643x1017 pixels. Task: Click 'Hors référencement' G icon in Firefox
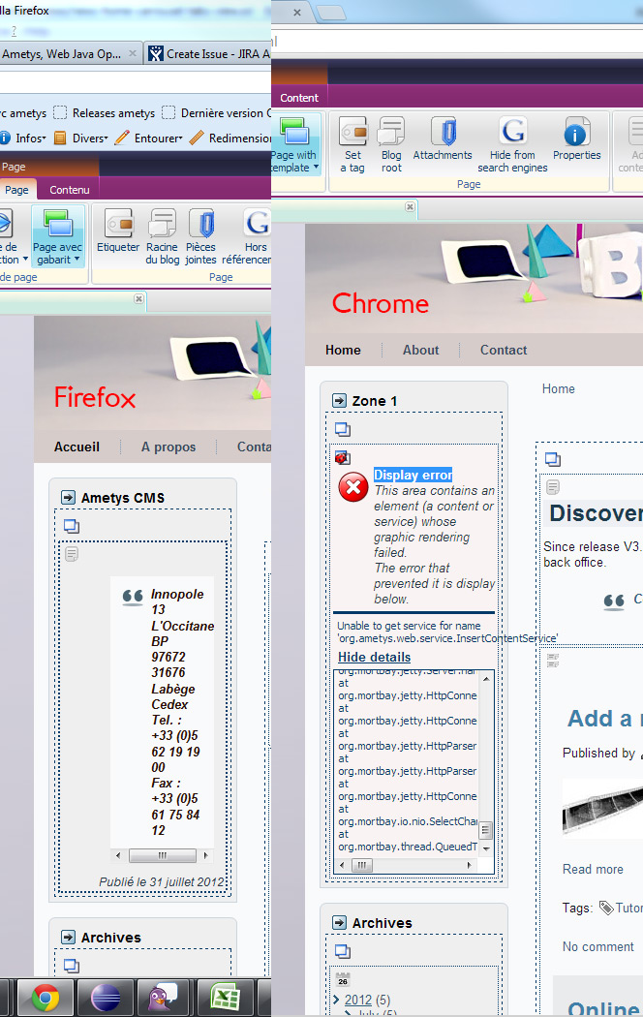coord(257,223)
